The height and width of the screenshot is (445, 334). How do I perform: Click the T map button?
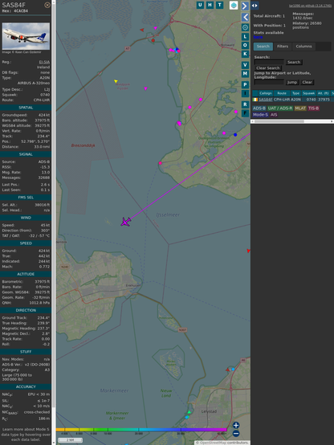219,5
